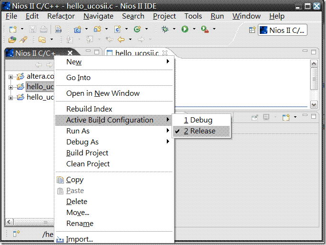Click the Open Type folder icon
Image resolution: width=326 pixels, height=245 pixels.
[x=42, y=40]
